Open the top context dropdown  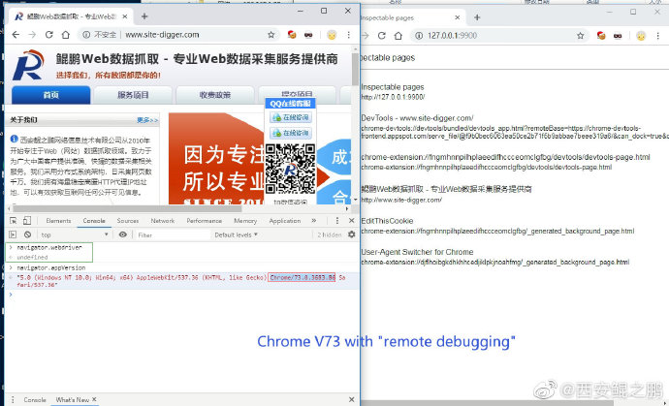click(x=75, y=234)
